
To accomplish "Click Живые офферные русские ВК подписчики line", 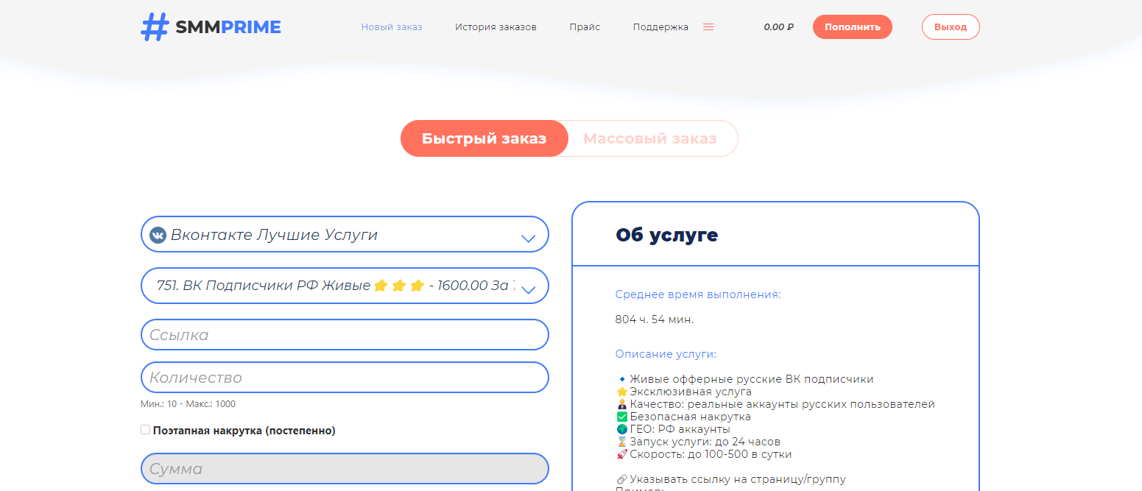I will pyautogui.click(x=745, y=379).
